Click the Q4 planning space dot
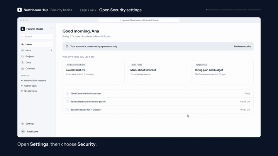The height and width of the screenshot is (156, 278). pyautogui.click(x=22, y=91)
